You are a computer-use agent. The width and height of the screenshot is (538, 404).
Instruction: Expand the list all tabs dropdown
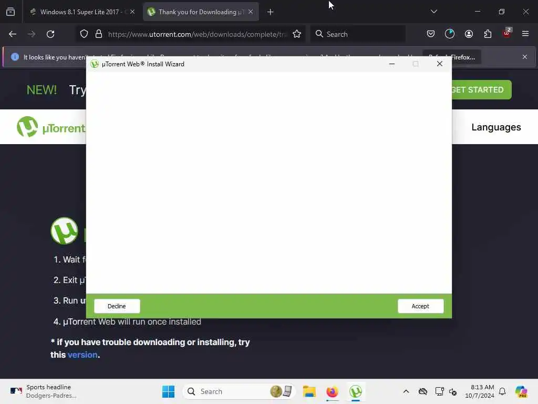point(433,12)
